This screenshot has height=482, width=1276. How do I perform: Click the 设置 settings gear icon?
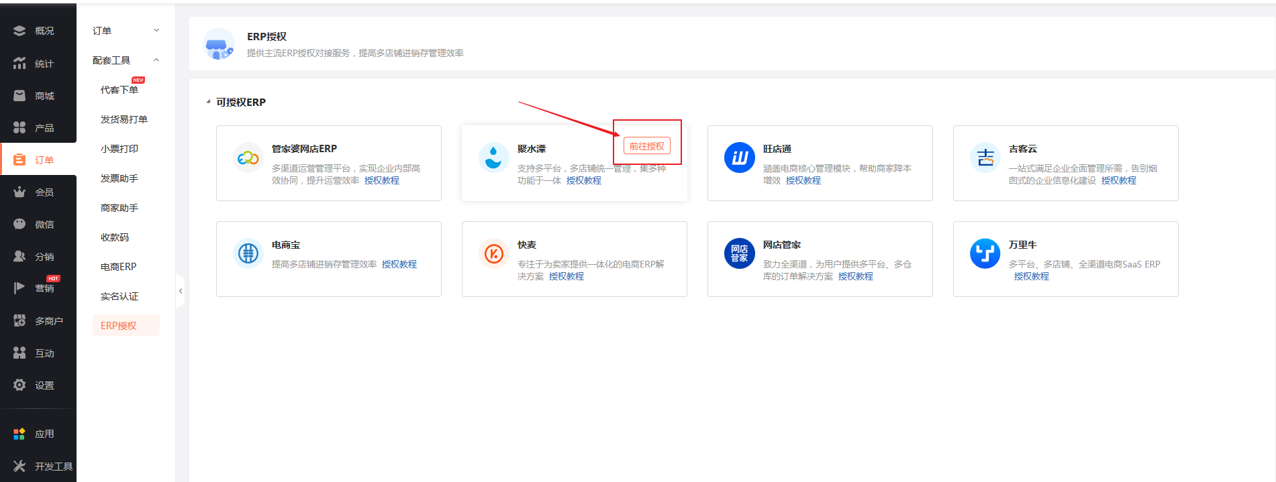pyautogui.click(x=19, y=385)
